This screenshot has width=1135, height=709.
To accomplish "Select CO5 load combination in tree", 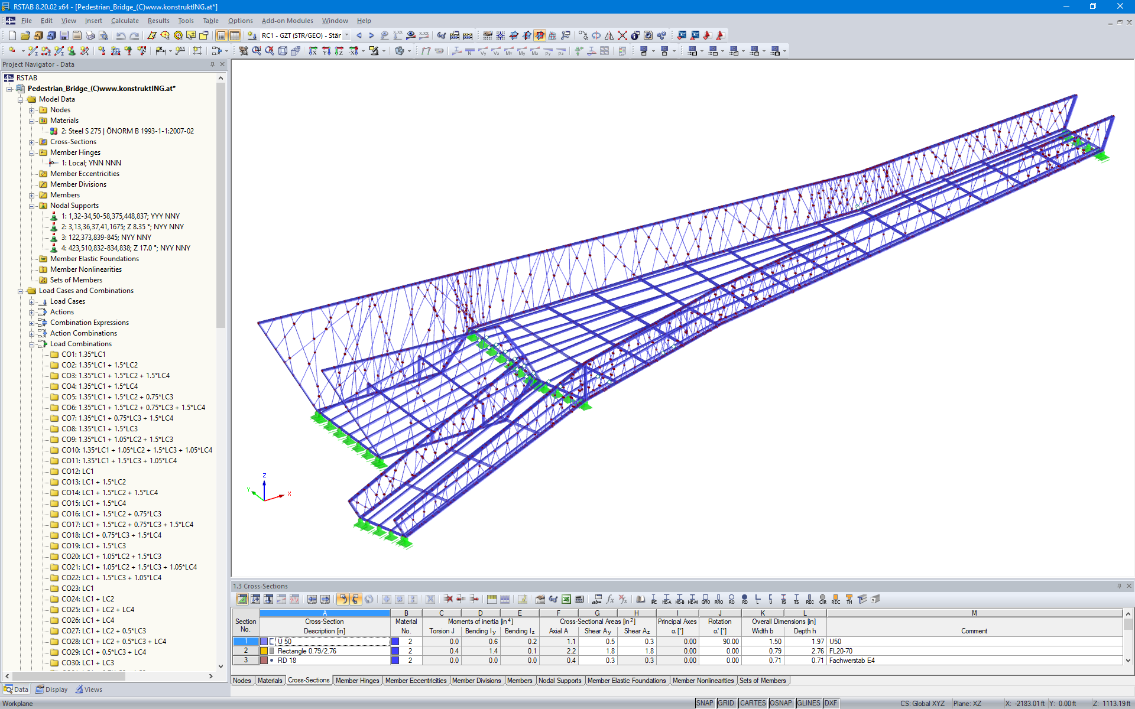I will [x=117, y=397].
